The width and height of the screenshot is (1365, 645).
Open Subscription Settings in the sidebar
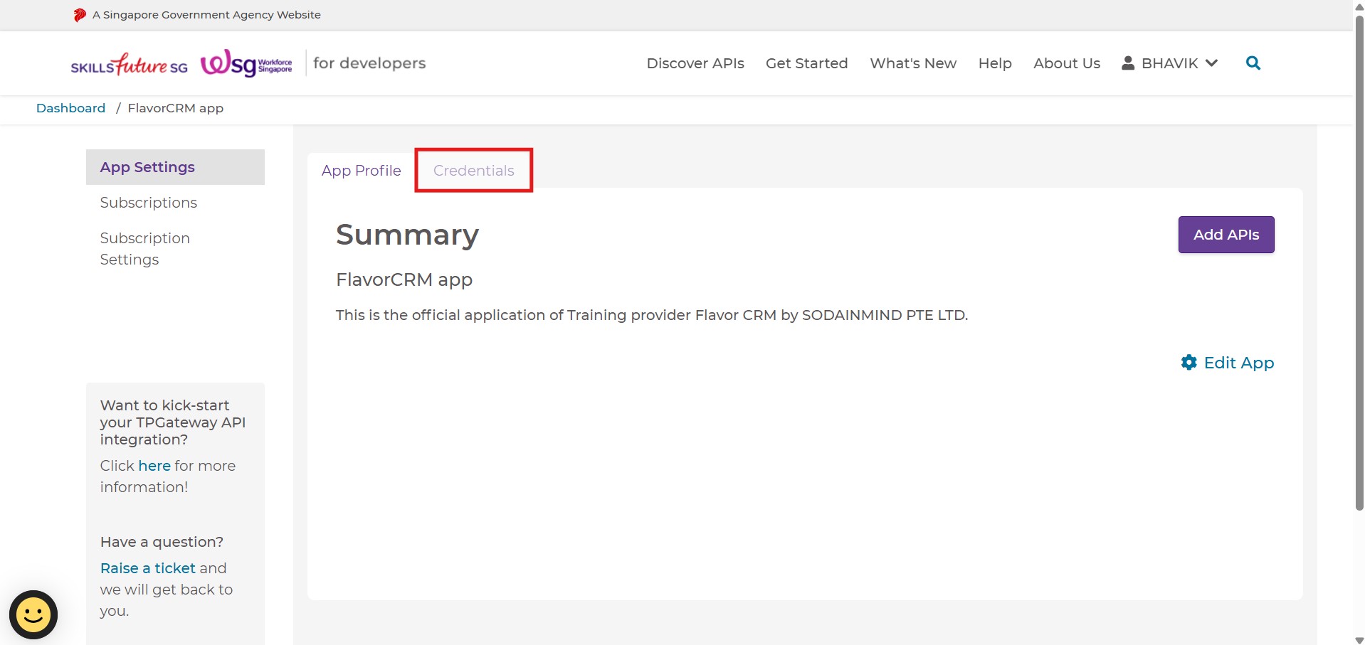[x=144, y=249]
